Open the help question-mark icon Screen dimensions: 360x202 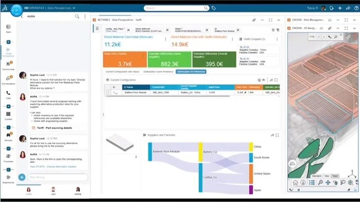click(356, 8)
